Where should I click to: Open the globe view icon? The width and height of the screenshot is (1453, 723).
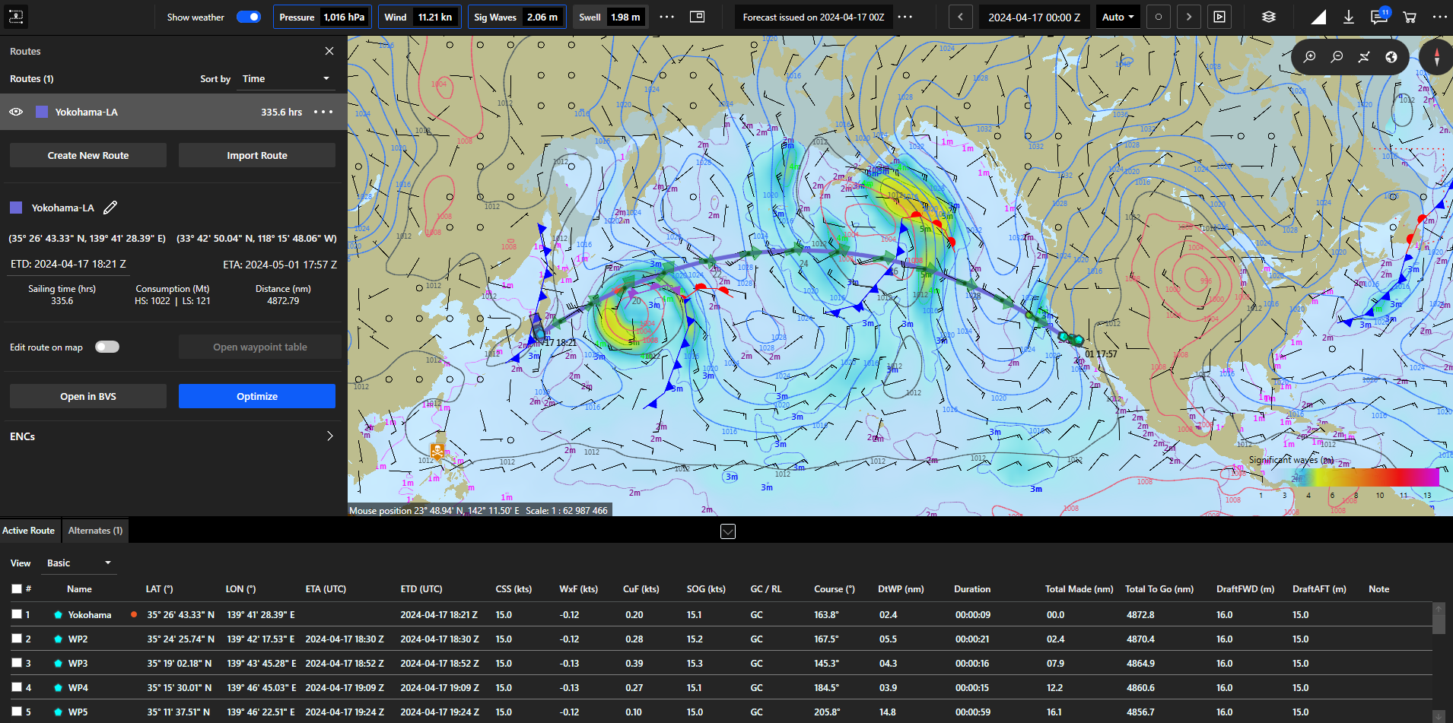tap(1391, 57)
